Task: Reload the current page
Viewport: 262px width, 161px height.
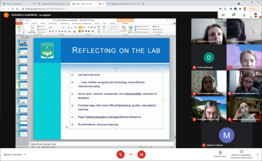Action: (x=13, y=9)
